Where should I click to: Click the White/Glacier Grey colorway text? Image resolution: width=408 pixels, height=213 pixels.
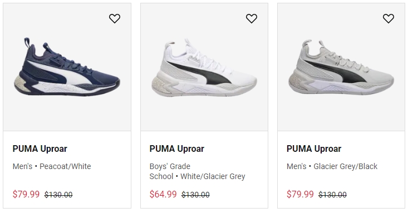(x=213, y=176)
